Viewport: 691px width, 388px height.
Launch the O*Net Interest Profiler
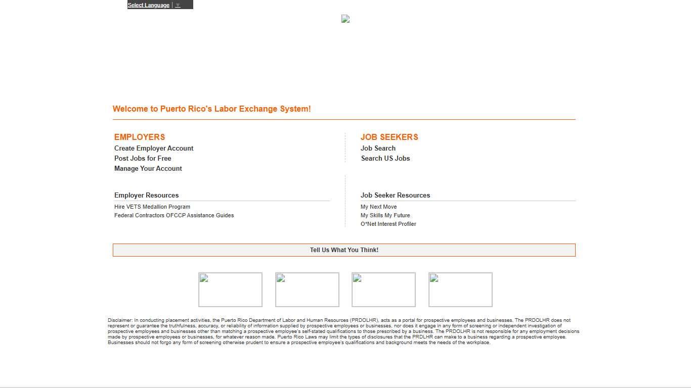coord(388,224)
